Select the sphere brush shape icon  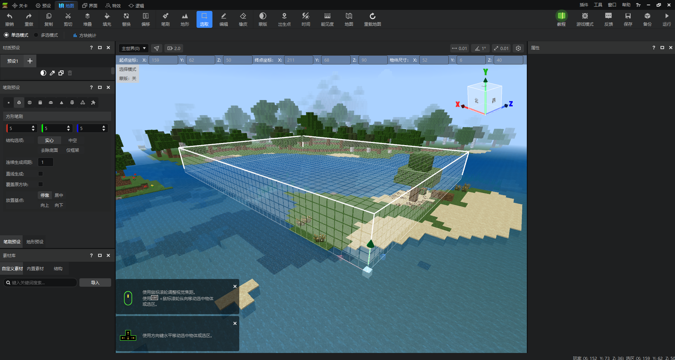(x=30, y=103)
